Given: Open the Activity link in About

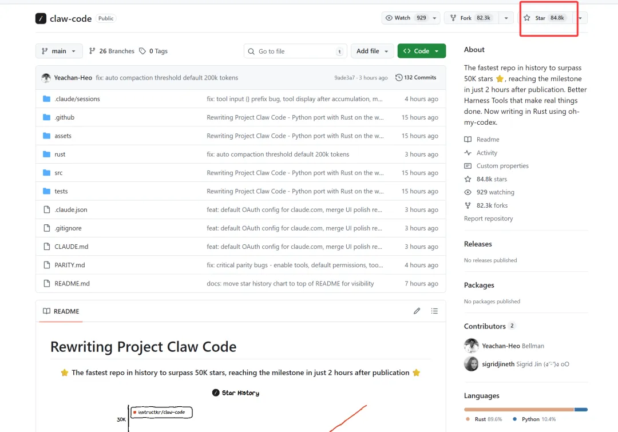Looking at the screenshot, I should pyautogui.click(x=481, y=153).
